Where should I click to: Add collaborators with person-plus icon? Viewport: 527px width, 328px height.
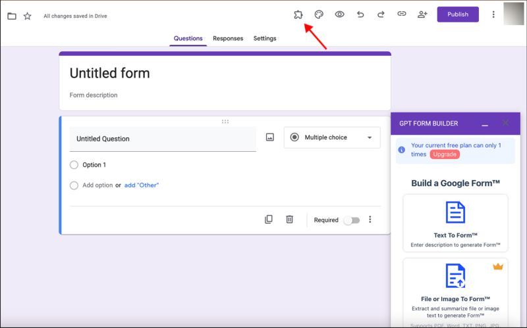coord(422,14)
